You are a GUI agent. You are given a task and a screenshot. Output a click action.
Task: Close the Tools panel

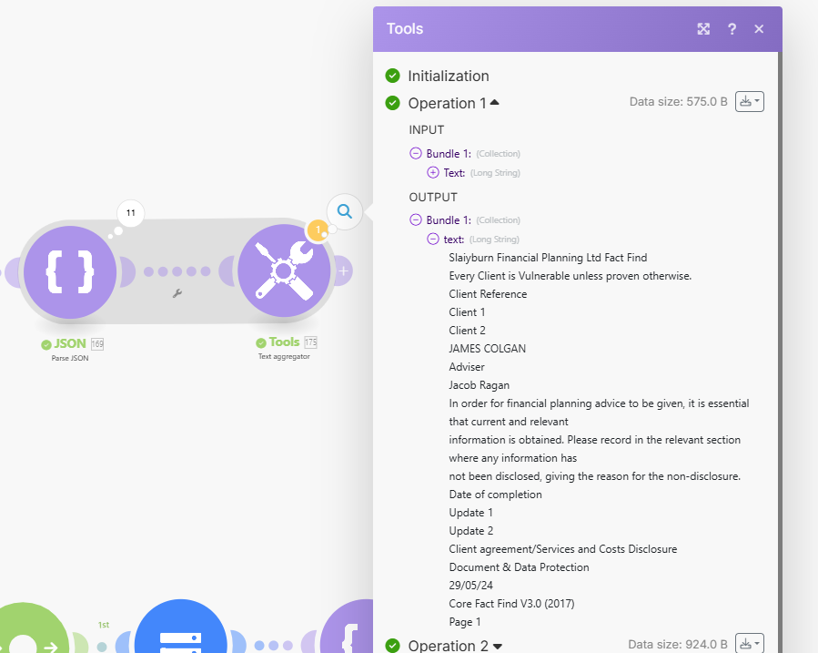[x=759, y=29]
